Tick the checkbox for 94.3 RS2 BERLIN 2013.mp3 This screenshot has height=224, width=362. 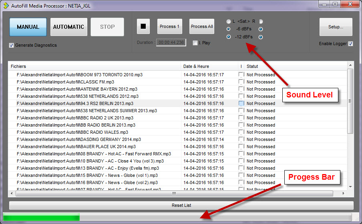(241, 103)
